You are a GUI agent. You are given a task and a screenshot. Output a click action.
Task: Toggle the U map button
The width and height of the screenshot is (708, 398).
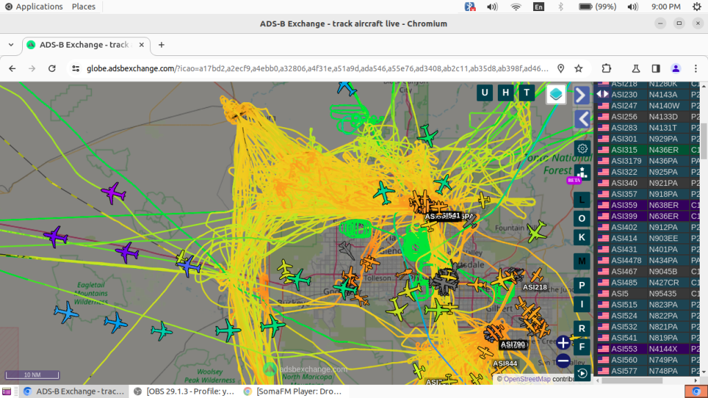[x=485, y=93]
